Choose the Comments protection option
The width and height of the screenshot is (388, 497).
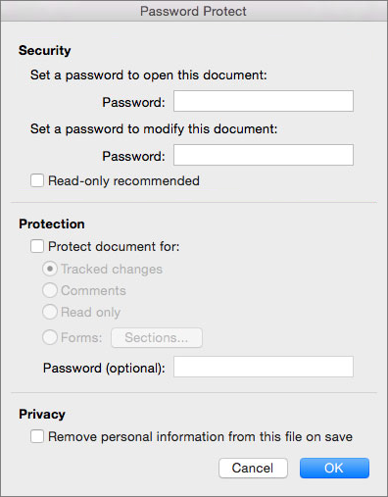(50, 290)
